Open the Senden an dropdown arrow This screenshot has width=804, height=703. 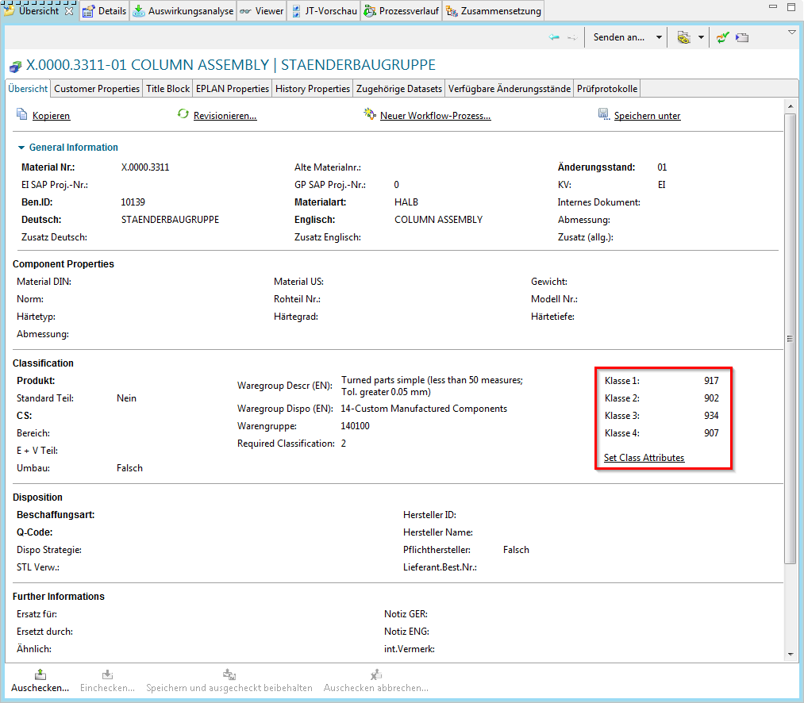(659, 38)
